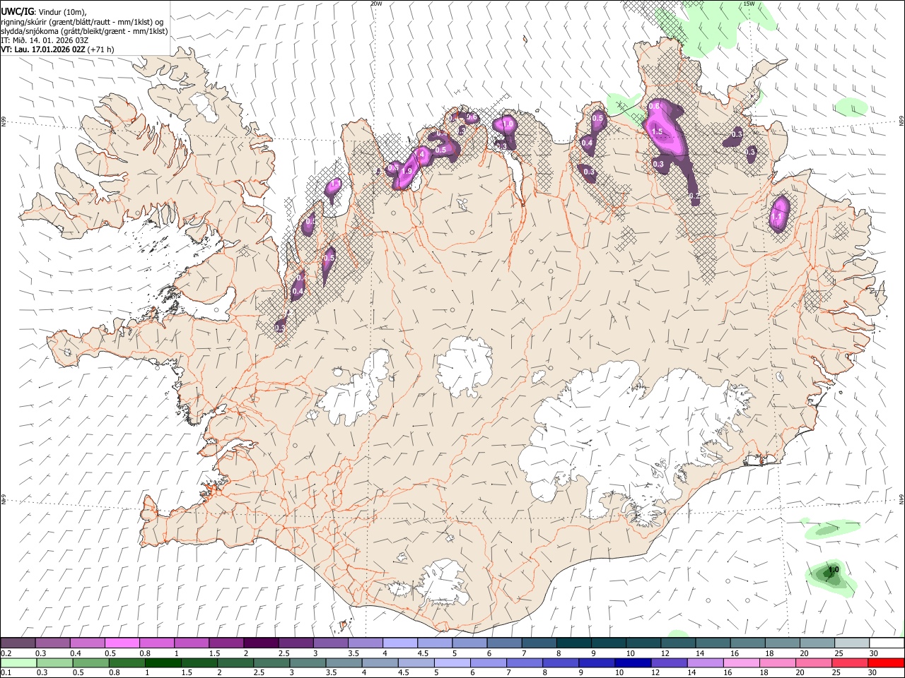Pick the bright pink upper swatch for 0.5–0.8

[x=122, y=643]
